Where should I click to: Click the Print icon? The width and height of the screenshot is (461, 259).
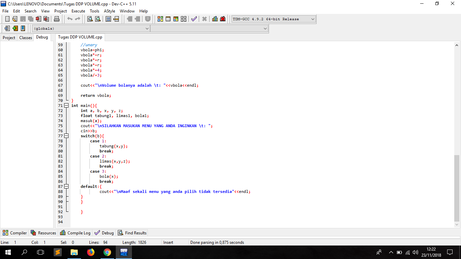click(x=56, y=19)
